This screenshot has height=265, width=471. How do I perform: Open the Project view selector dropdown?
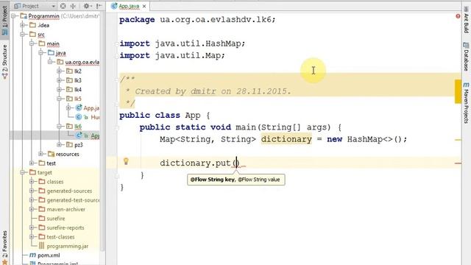53,6
